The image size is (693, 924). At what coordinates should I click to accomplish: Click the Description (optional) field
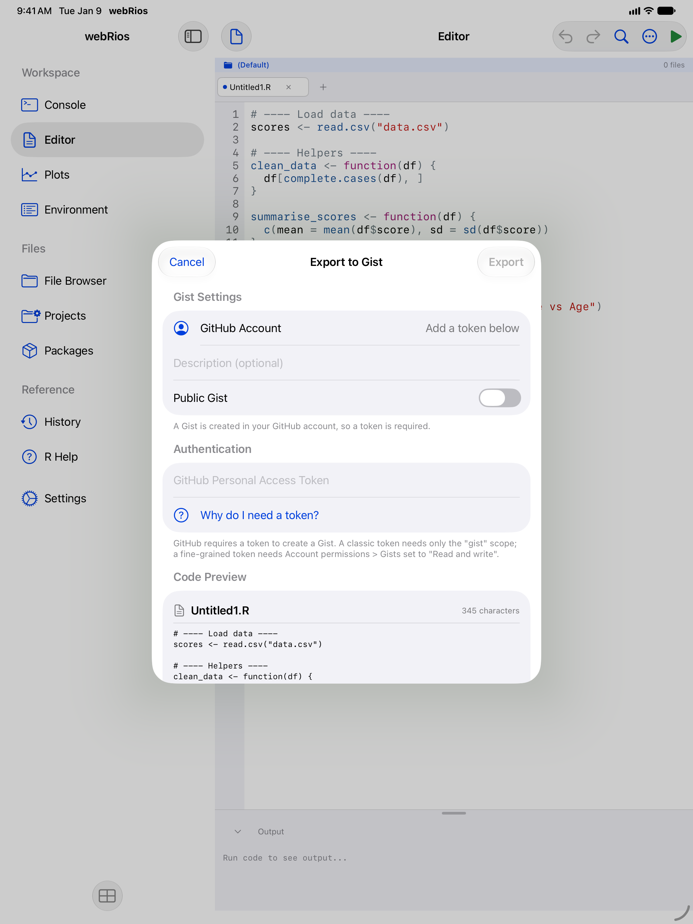point(346,363)
